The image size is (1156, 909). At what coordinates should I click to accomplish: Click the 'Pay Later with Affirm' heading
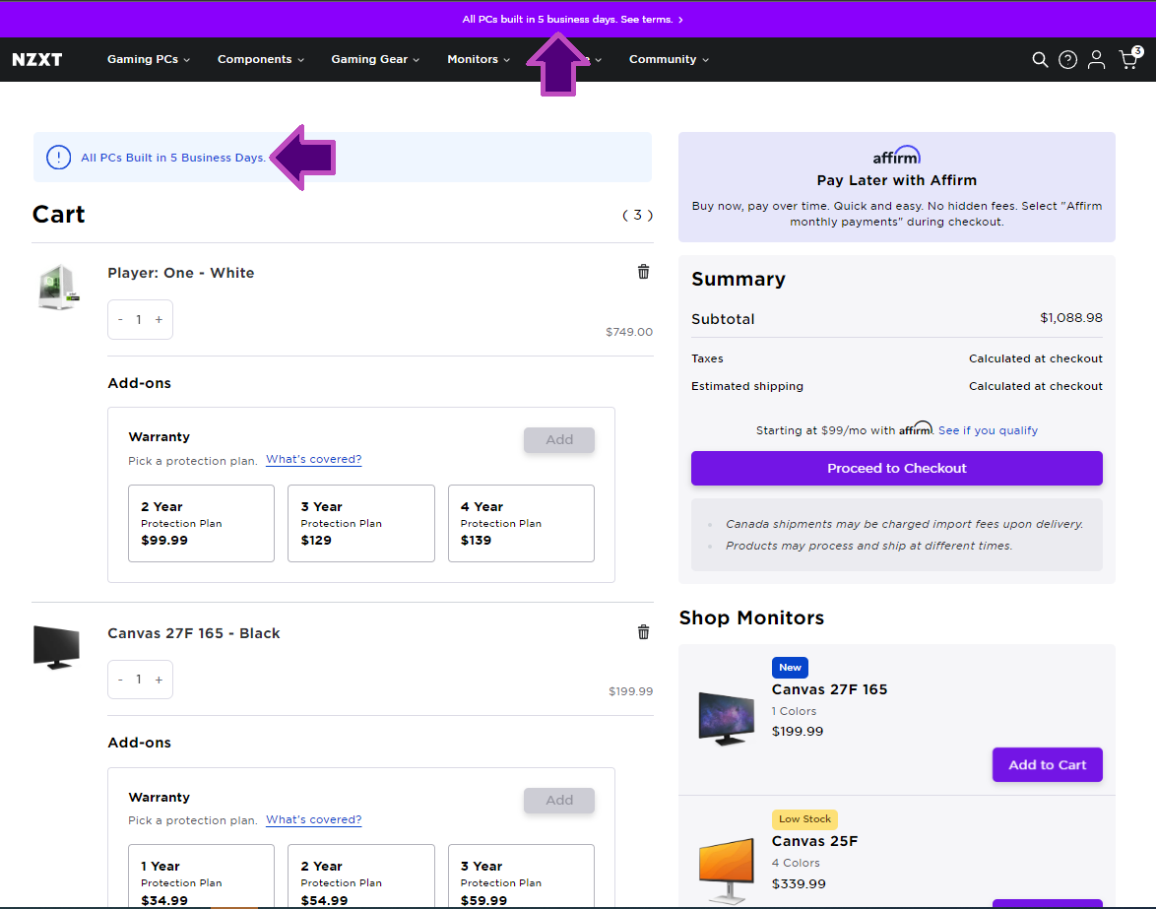[896, 180]
